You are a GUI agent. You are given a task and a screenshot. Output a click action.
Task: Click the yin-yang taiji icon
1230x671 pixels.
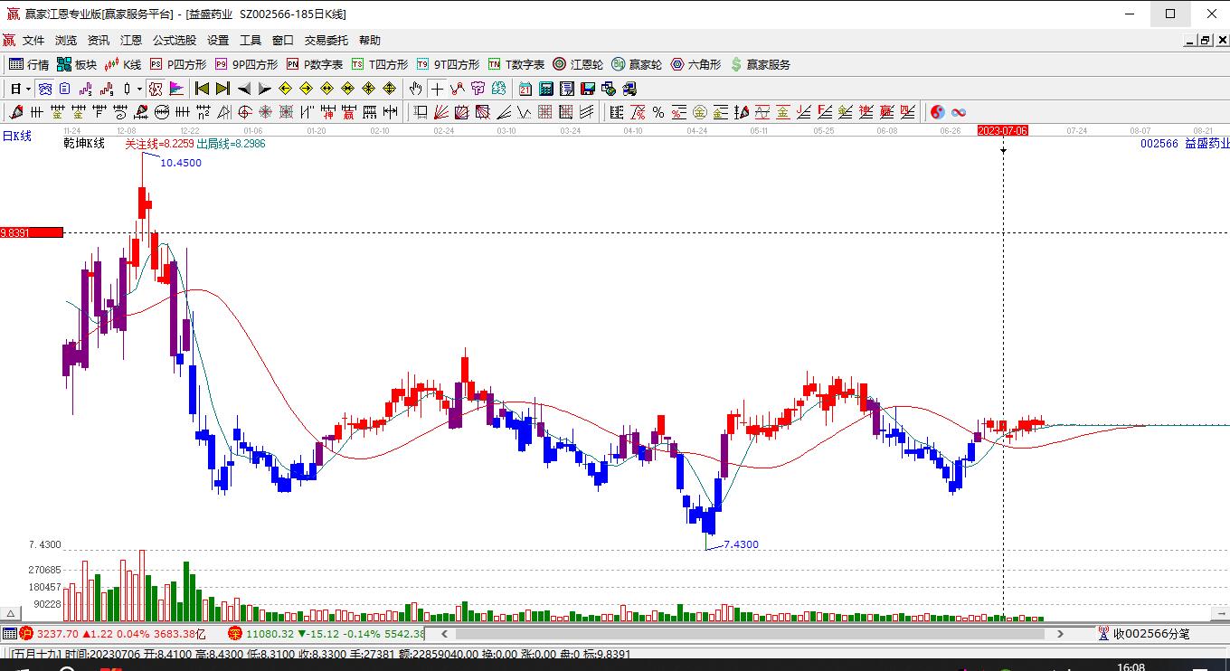click(x=937, y=112)
